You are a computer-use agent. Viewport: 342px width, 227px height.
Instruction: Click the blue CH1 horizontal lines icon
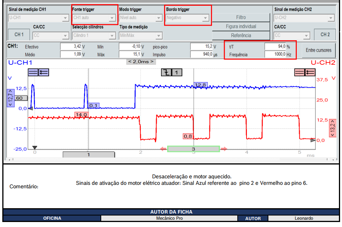(33, 72)
